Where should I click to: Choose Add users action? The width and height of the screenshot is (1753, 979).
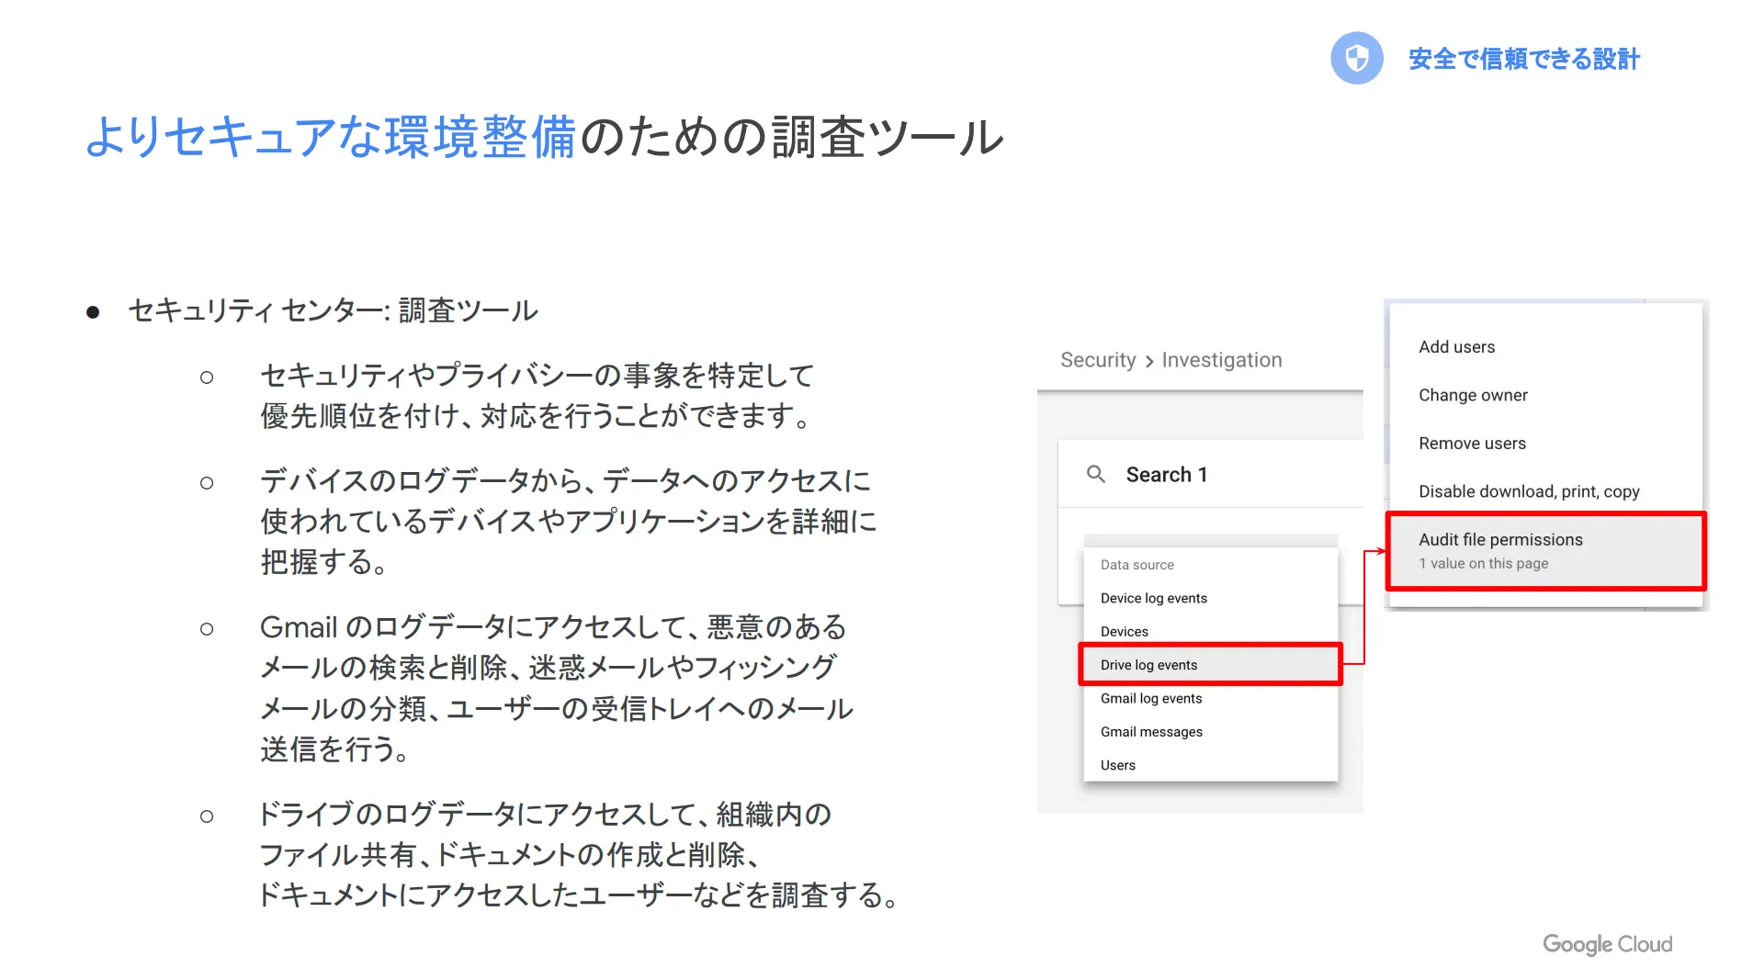point(1545,347)
